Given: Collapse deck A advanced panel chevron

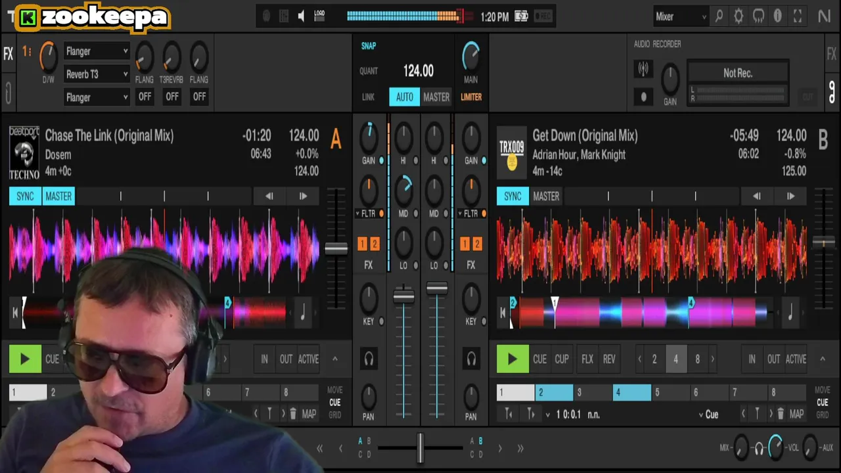Looking at the screenshot, I should (x=334, y=359).
